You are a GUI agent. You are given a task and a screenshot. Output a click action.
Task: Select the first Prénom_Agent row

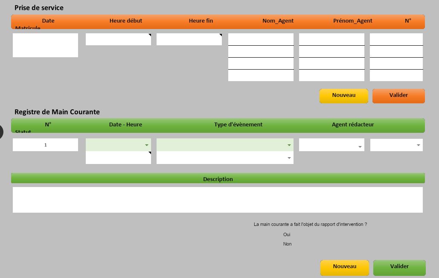pyautogui.click(x=331, y=39)
